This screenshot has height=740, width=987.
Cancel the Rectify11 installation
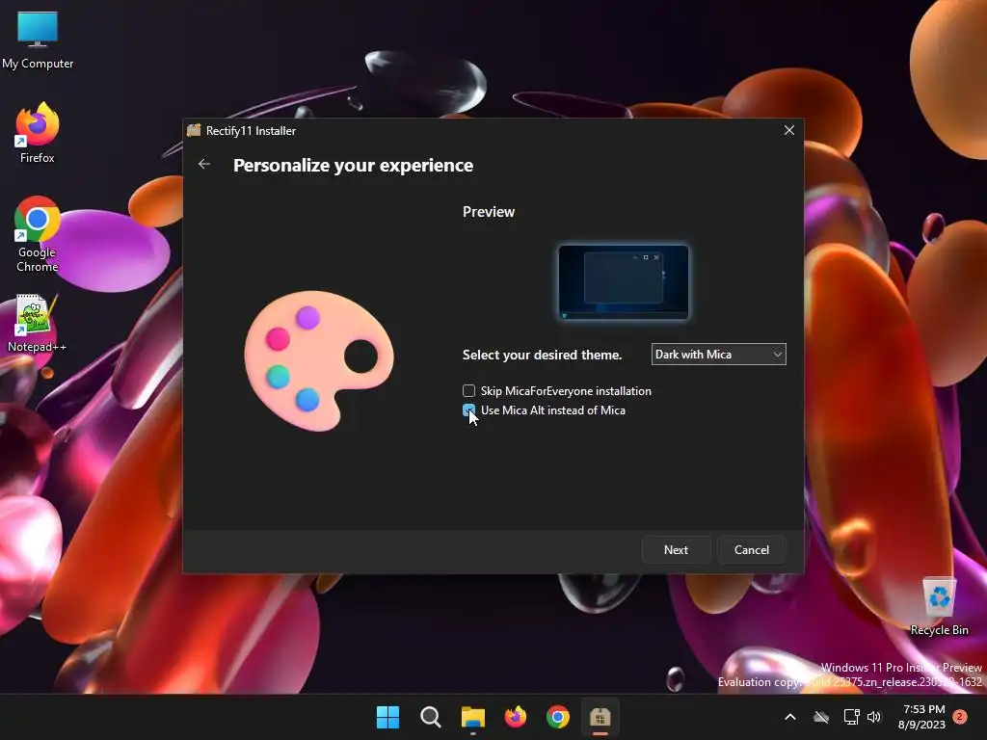tap(752, 550)
